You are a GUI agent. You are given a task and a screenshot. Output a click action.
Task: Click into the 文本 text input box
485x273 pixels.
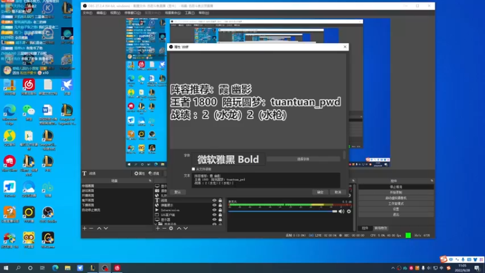266,180
